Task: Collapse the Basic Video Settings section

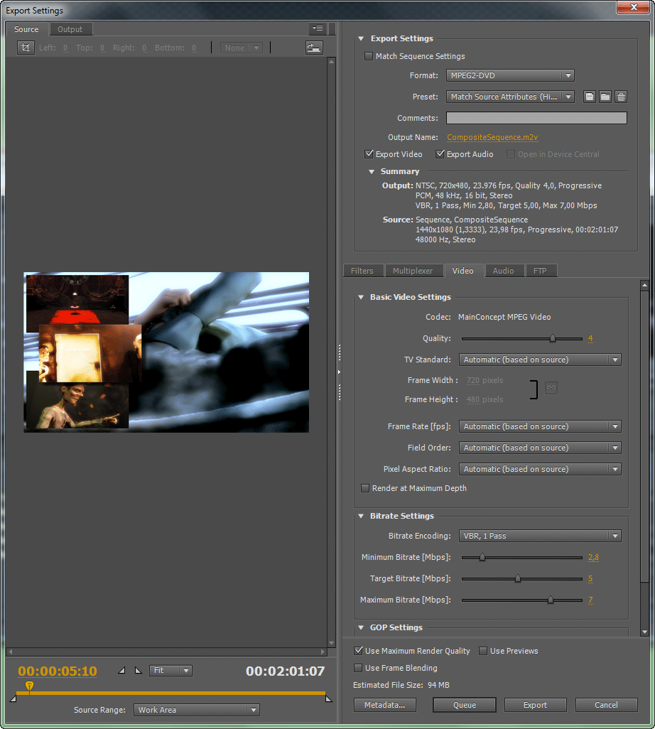Action: 361,297
